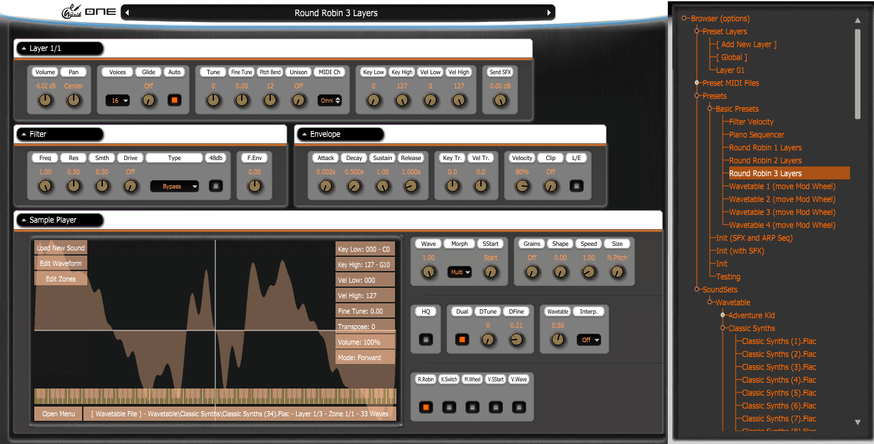
Task: Go to next preset with right arrow
Action: (549, 12)
